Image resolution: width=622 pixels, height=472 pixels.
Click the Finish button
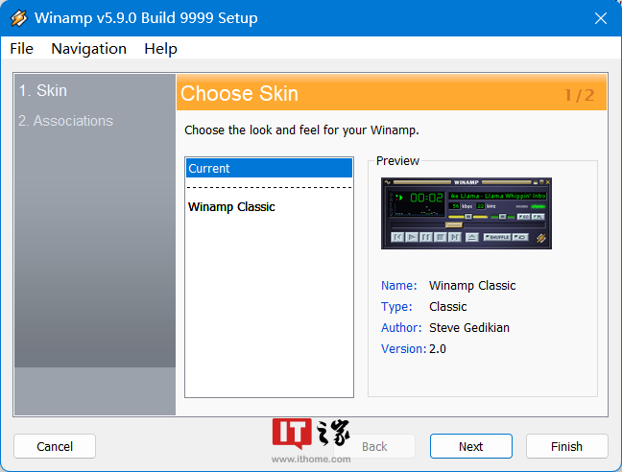point(566,446)
